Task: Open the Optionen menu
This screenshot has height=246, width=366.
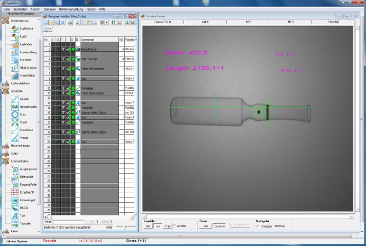Action: [x=50, y=10]
